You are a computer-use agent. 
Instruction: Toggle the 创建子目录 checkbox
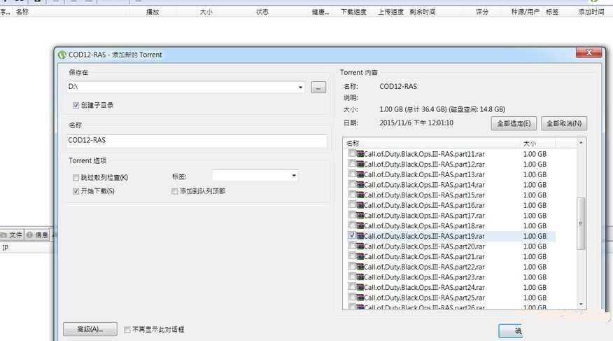[76, 105]
